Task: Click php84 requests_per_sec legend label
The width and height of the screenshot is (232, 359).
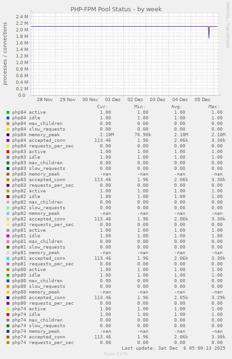Action: click(43, 146)
